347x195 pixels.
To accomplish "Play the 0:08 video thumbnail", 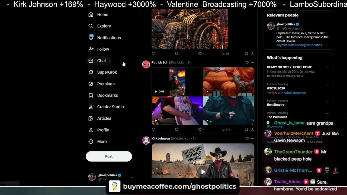I will tap(177, 82).
